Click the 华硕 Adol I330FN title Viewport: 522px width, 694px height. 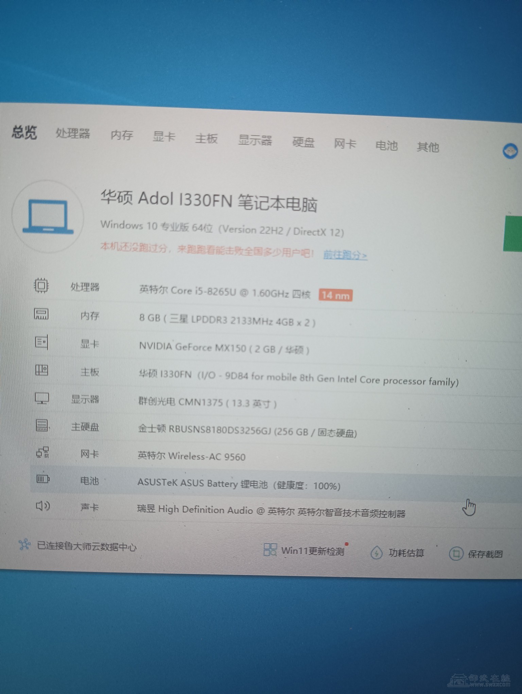coord(209,201)
